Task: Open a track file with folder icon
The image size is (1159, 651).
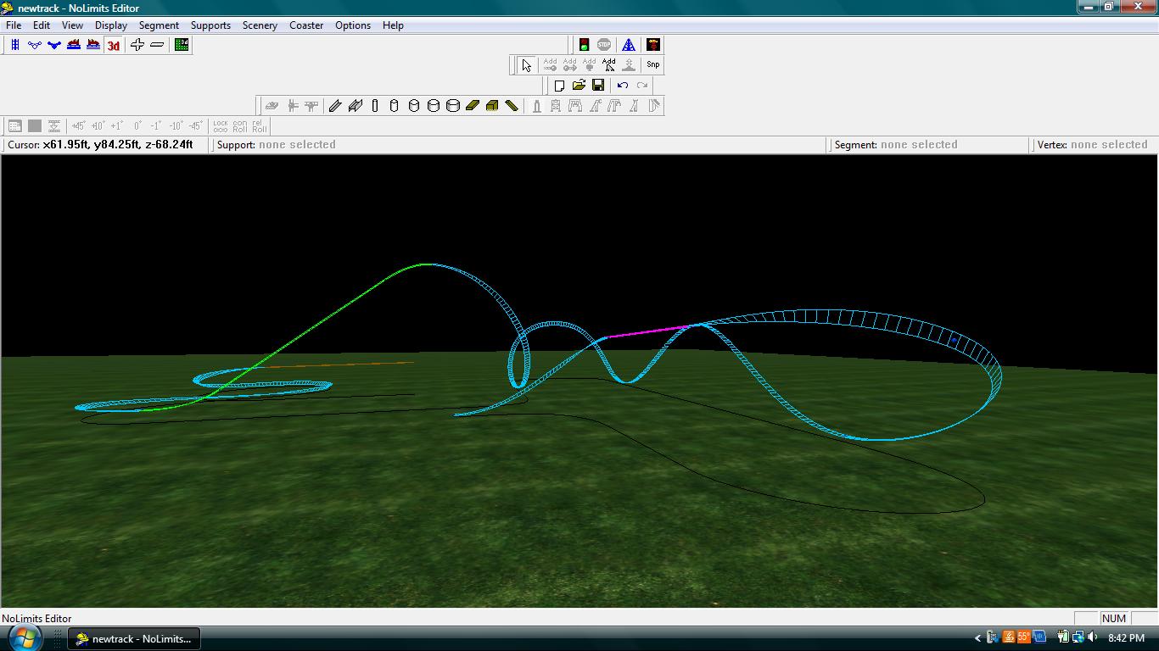Action: point(579,86)
